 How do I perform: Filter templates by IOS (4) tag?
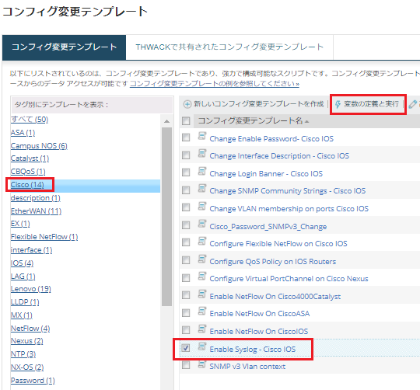[x=22, y=263]
